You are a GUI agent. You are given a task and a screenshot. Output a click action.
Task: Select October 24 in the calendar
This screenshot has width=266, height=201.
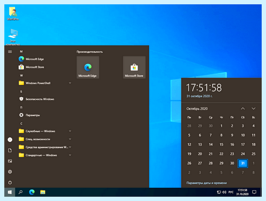tap(243, 154)
